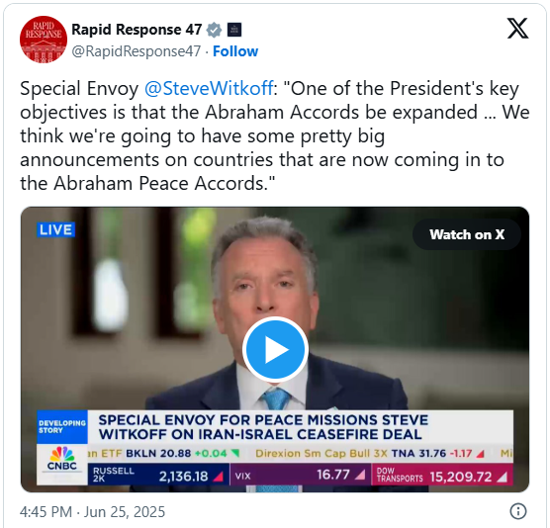This screenshot has height=528, width=550.
Task: Click the info icon beside the timestamp
Action: (518, 511)
